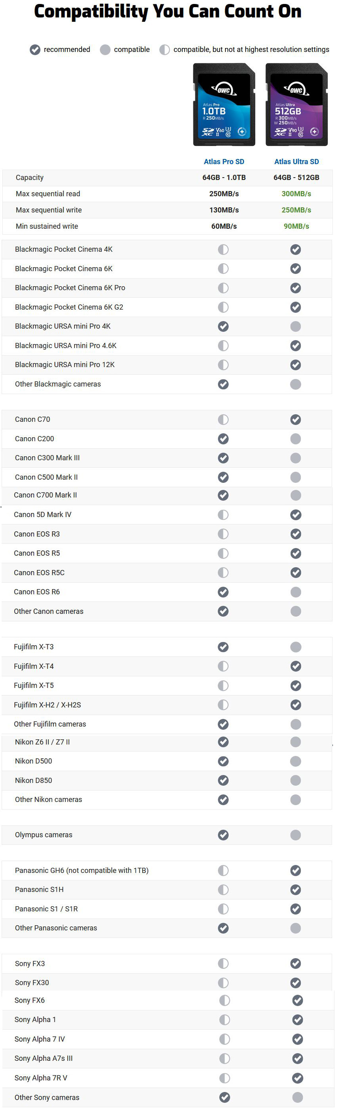Click Atlas Pro checkmark for Fujifilm X-T3
The width and height of the screenshot is (363, 1108).
223,647
